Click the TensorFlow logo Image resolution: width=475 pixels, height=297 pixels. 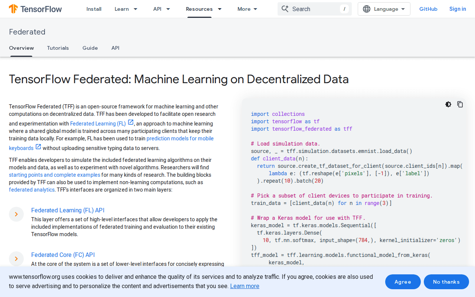(35, 9)
